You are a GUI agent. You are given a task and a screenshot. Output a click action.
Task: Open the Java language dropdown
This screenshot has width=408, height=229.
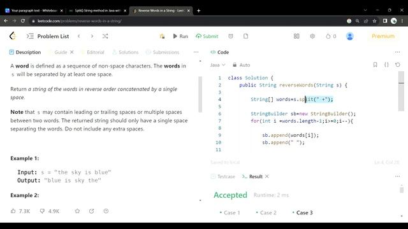tap(217, 65)
